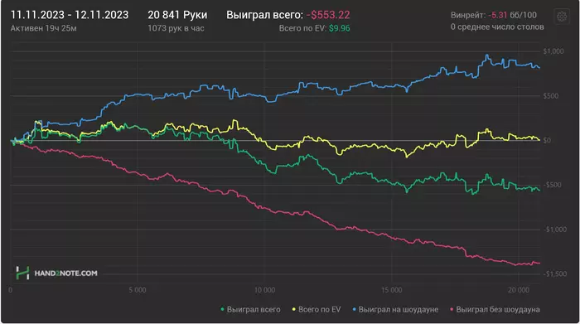Click the 10 000 x-axis label

(265, 290)
